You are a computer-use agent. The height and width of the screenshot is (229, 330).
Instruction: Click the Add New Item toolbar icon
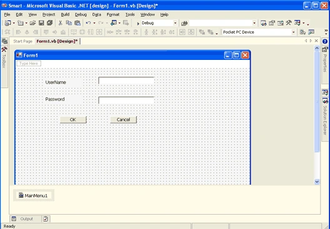21,23
